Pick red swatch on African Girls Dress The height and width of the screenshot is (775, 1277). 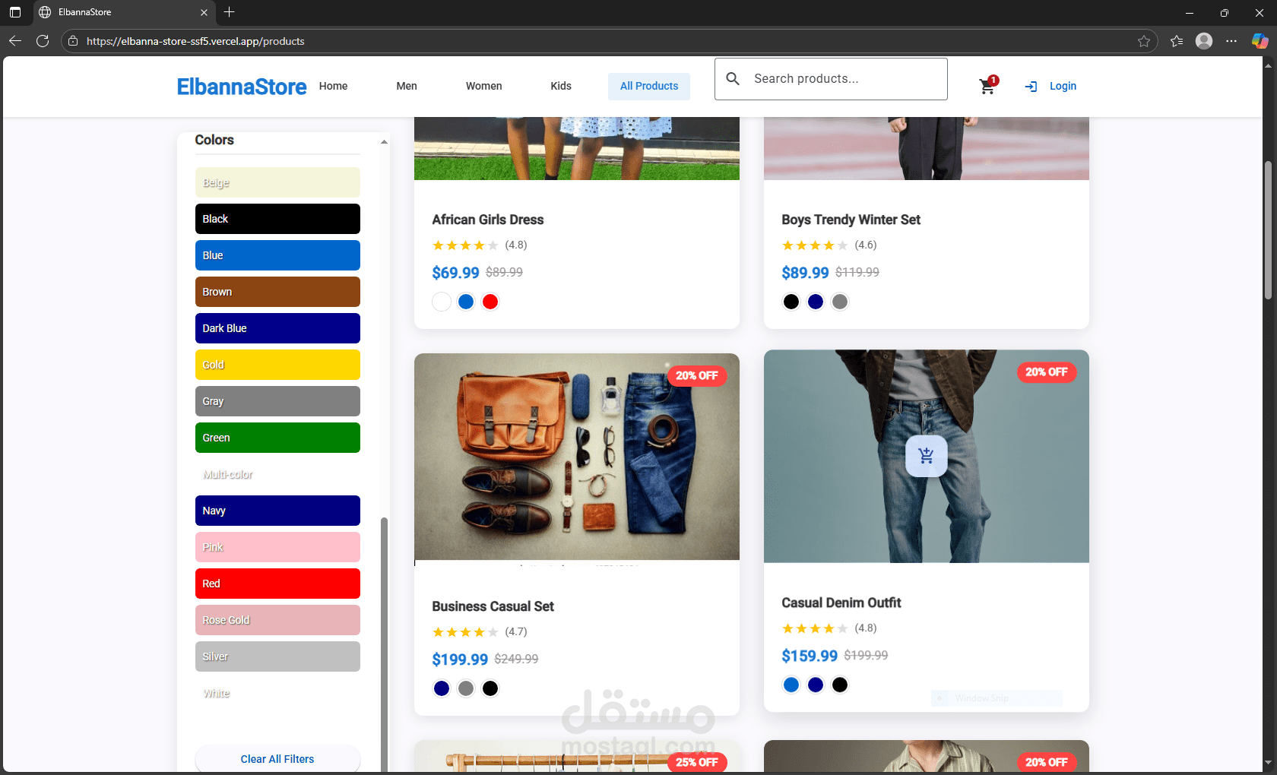pyautogui.click(x=490, y=302)
